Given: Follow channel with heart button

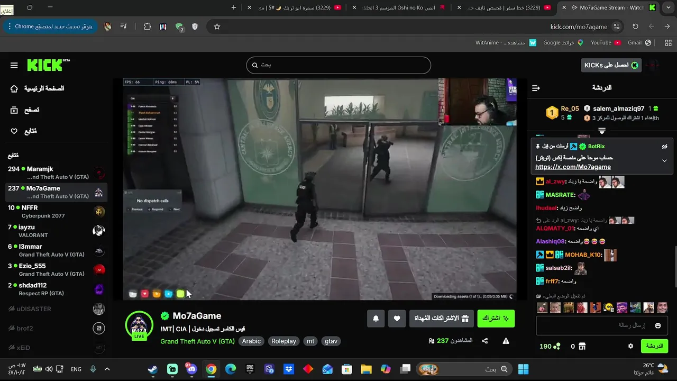Looking at the screenshot, I should point(397,319).
